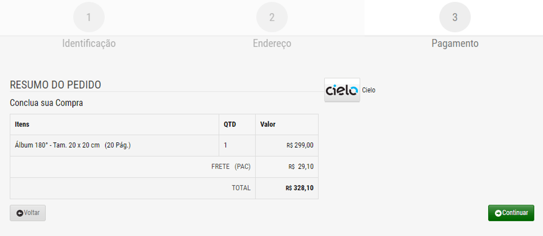Switch to the Endereço step label
Image resolution: width=543 pixels, height=236 pixels.
(x=272, y=43)
